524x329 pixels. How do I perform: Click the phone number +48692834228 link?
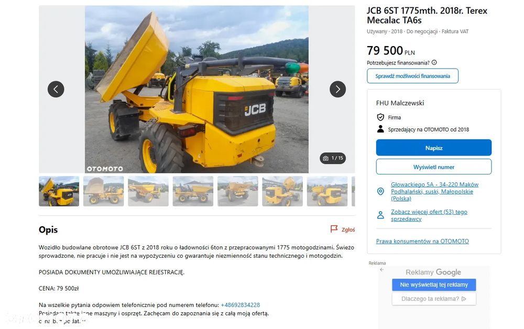pos(241,305)
